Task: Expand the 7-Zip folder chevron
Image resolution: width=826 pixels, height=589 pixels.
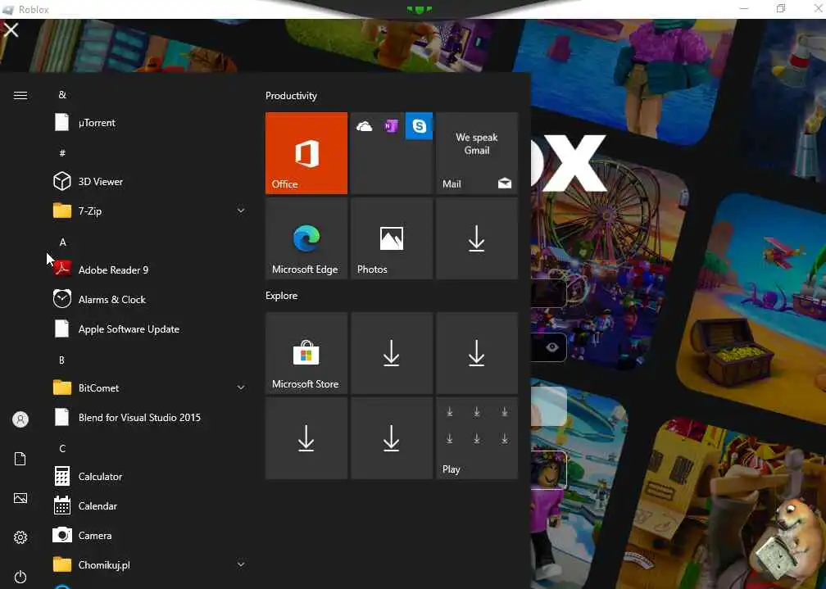Action: (x=241, y=211)
